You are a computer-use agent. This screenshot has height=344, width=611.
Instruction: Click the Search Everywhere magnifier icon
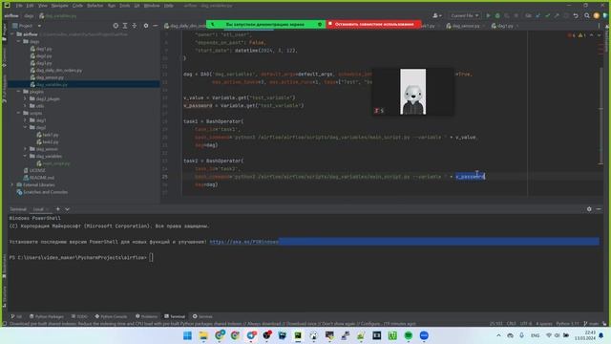coord(587,15)
